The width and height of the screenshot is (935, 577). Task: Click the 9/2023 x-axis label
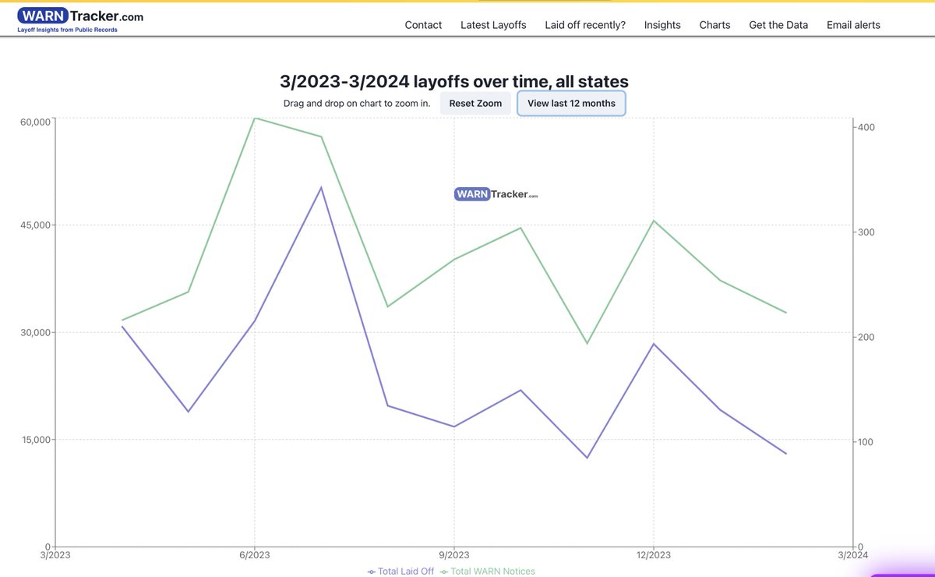pyautogui.click(x=453, y=555)
